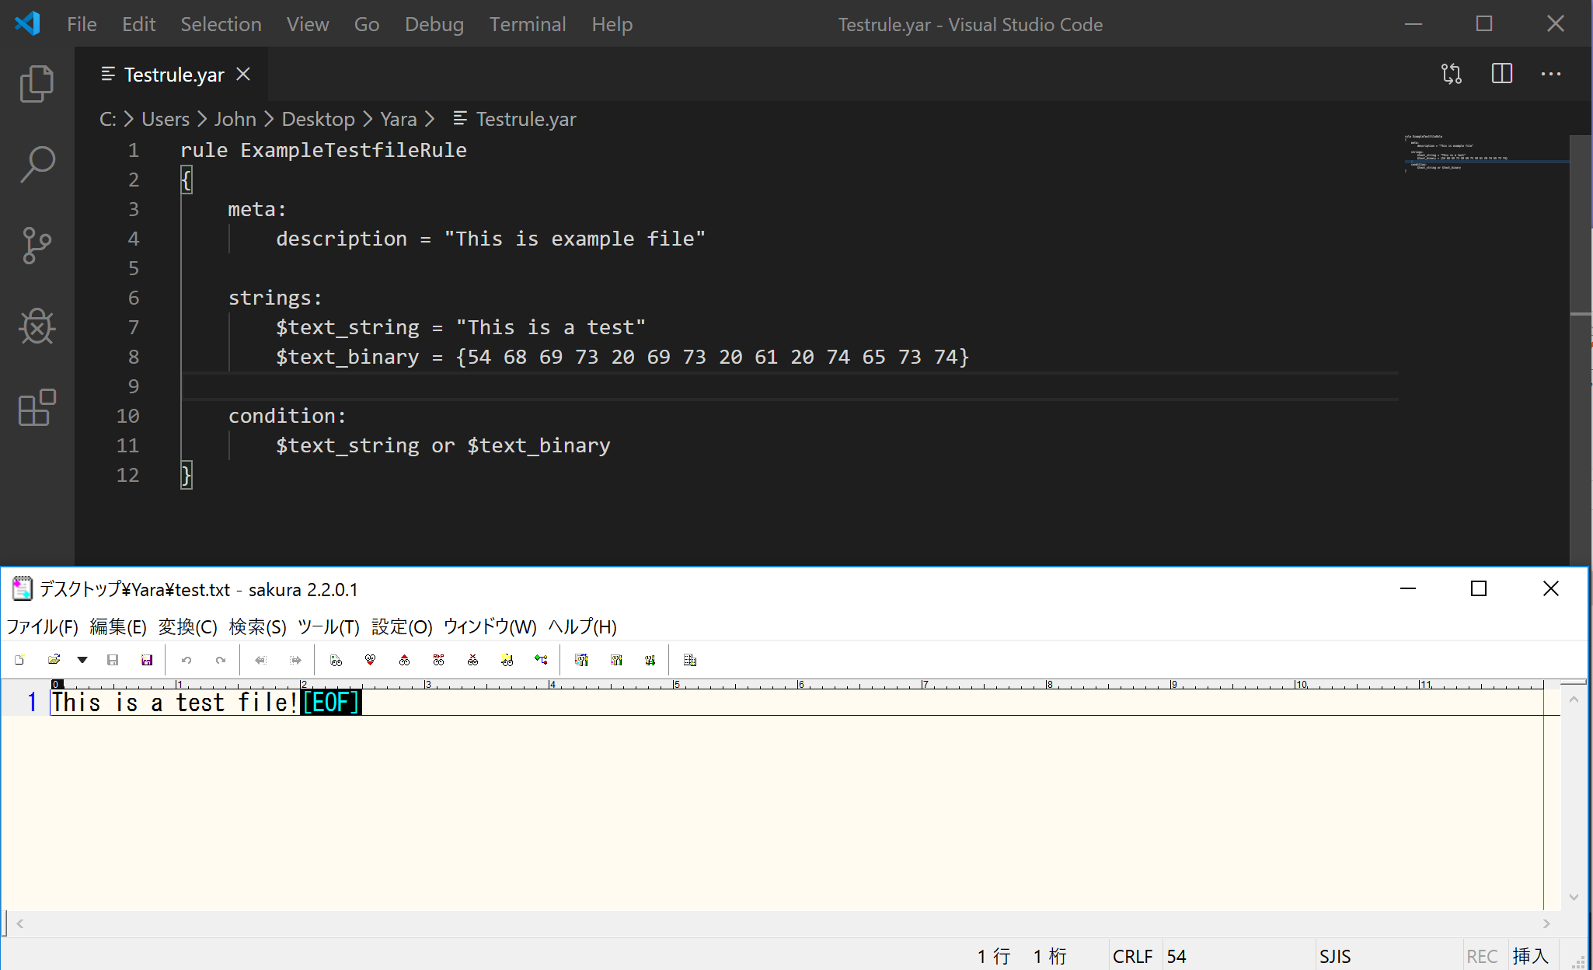Open the Explorer view in VS Code sidebar

point(37,83)
